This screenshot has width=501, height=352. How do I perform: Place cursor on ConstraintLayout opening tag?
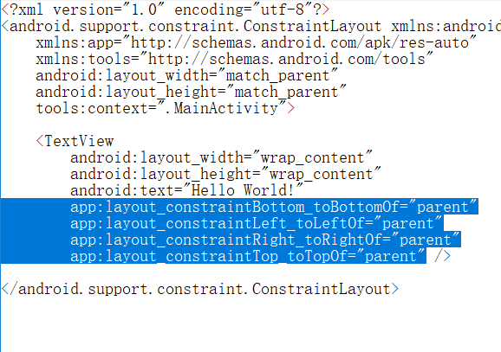[x=251, y=26]
